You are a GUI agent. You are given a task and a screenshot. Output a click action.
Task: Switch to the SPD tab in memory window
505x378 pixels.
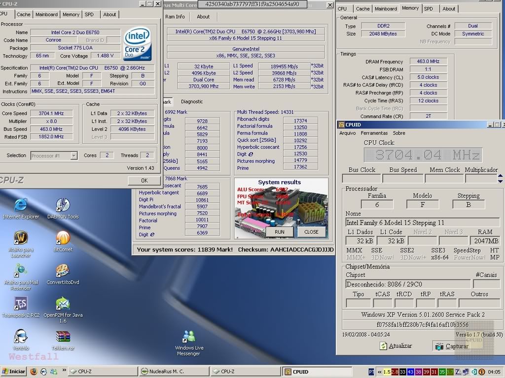coord(429,9)
